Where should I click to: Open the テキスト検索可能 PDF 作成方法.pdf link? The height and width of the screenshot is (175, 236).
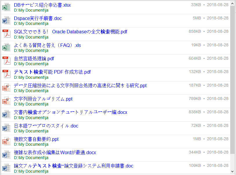(52, 72)
